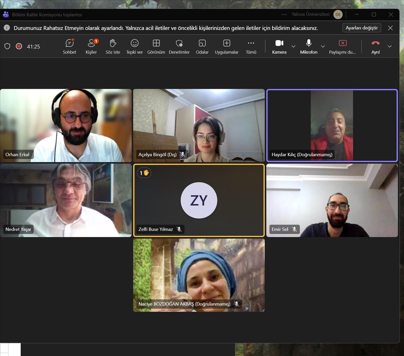Leave the meeting with Ayrıl

pos(376,46)
